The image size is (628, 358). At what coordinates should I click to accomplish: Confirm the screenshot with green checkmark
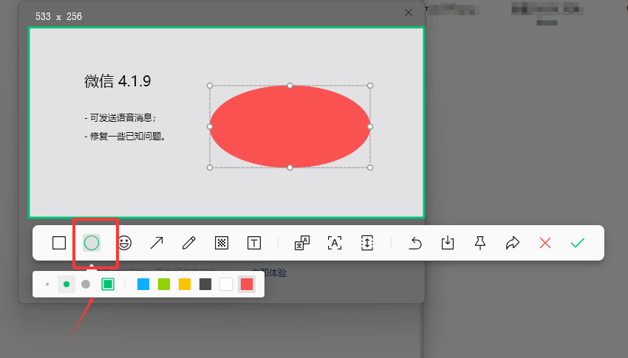(578, 243)
